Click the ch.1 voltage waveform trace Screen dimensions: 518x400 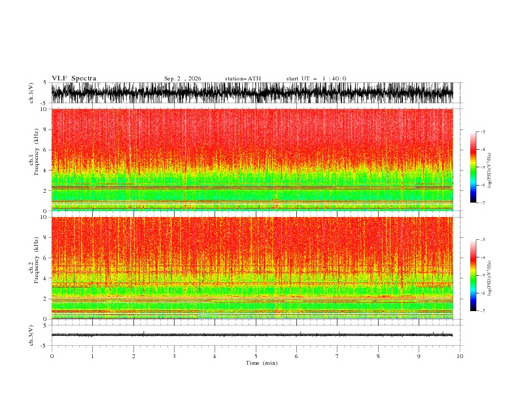coord(252,93)
